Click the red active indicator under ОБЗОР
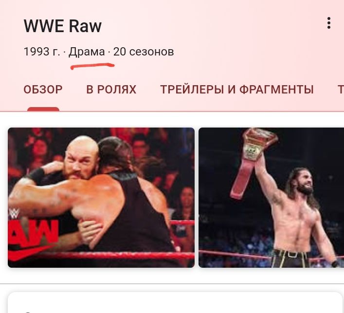Screen dimensions: 344x313 point(43,110)
